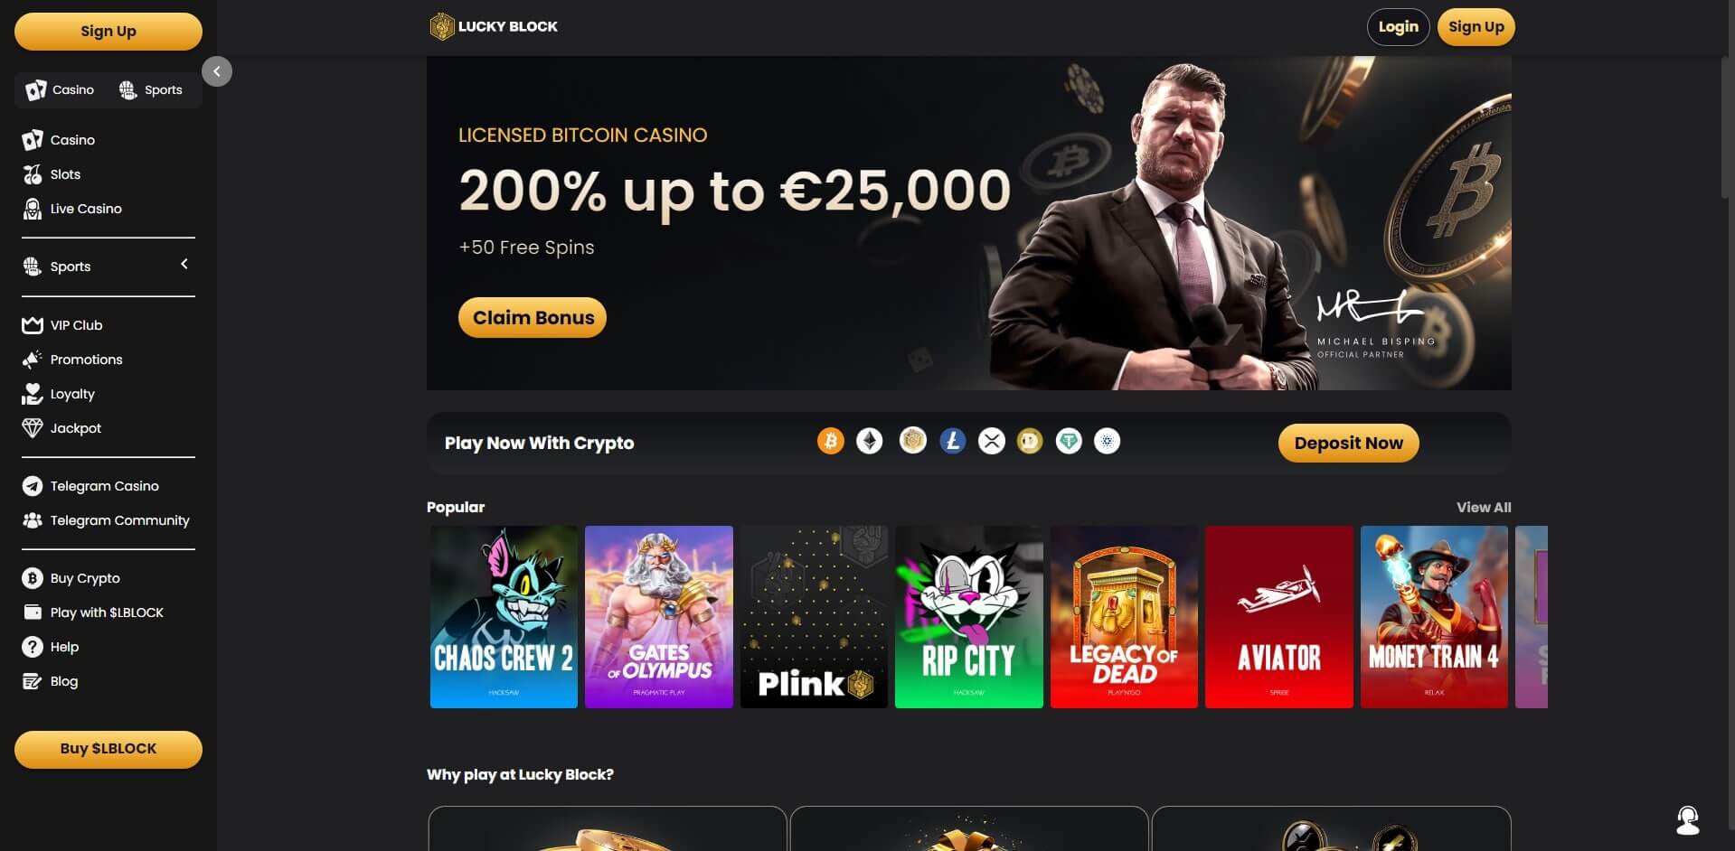This screenshot has width=1735, height=851.
Task: Click the Jackpot diamond icon
Action: pyautogui.click(x=33, y=428)
